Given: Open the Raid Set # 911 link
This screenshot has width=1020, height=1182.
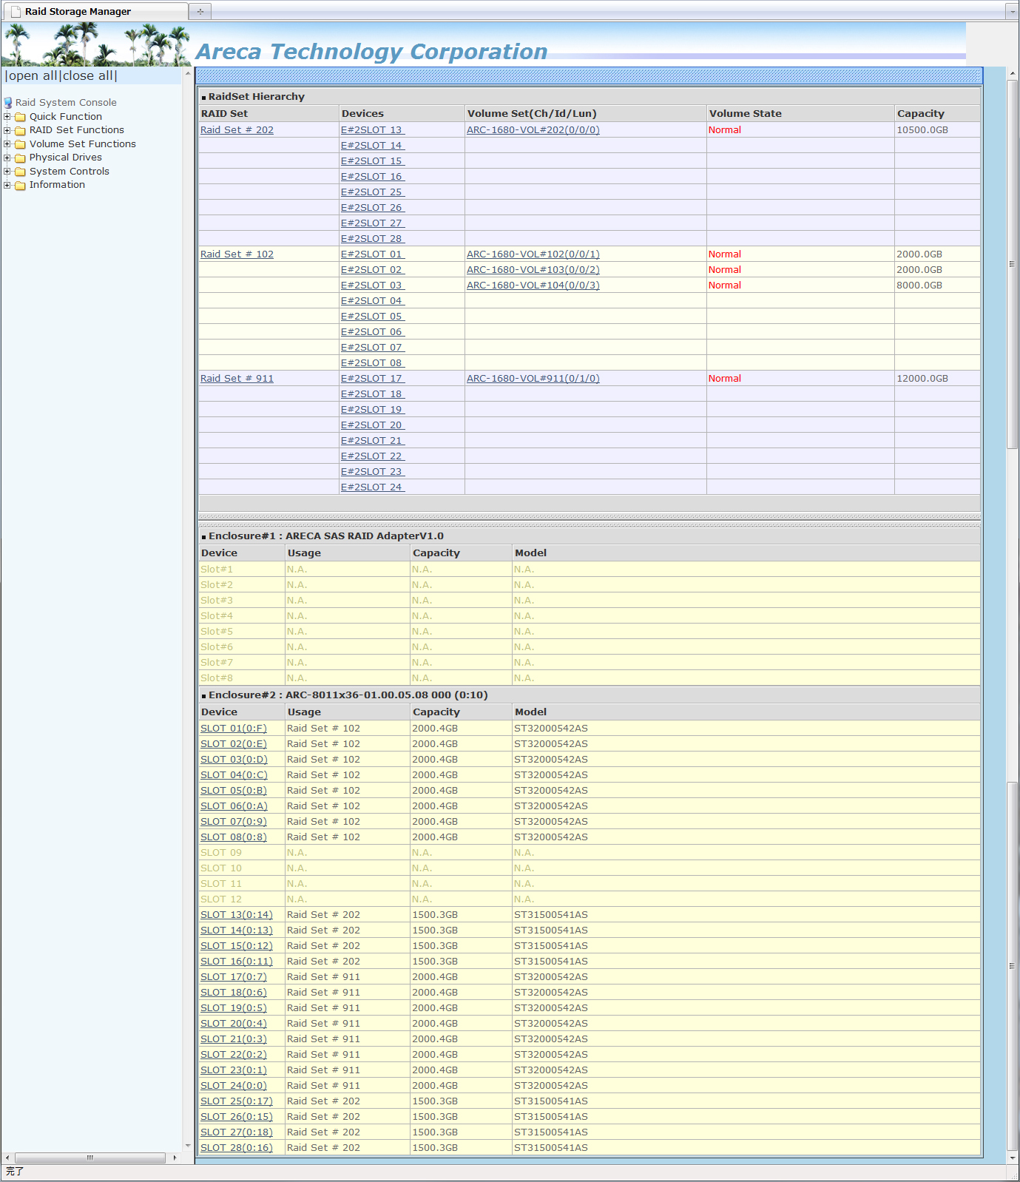Looking at the screenshot, I should (237, 379).
